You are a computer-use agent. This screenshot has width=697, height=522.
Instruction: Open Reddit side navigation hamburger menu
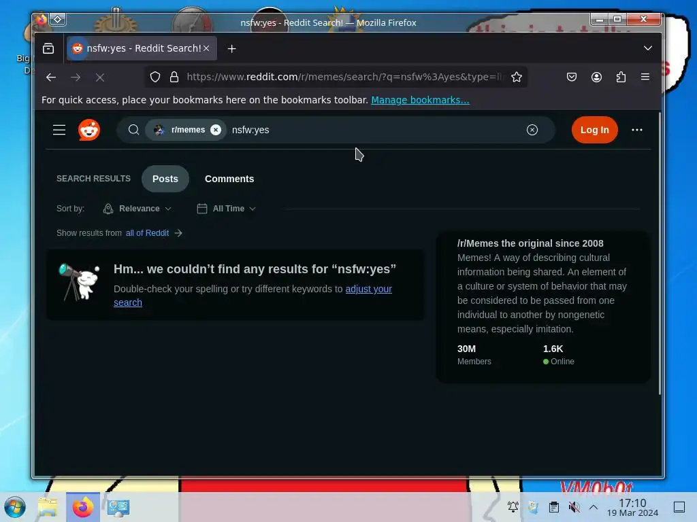(59, 130)
